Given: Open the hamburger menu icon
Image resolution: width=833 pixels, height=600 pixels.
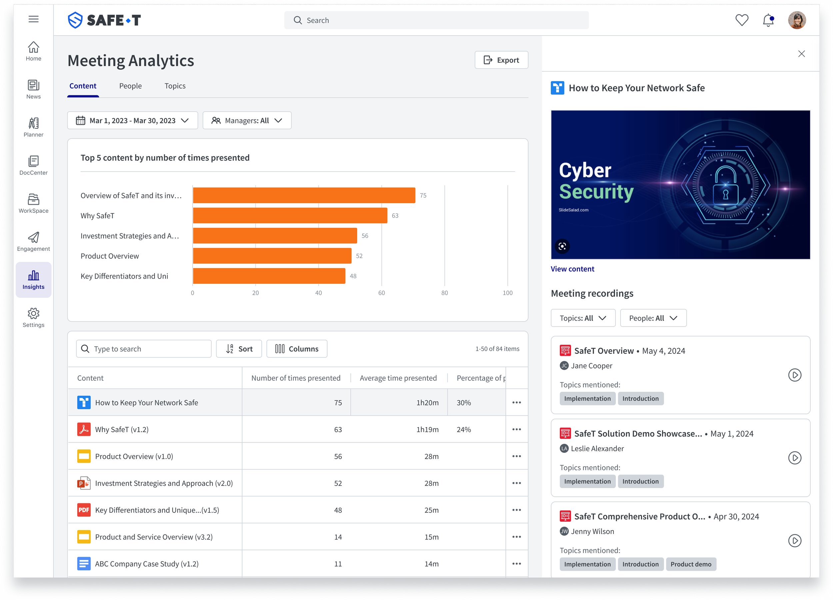Looking at the screenshot, I should click(33, 19).
